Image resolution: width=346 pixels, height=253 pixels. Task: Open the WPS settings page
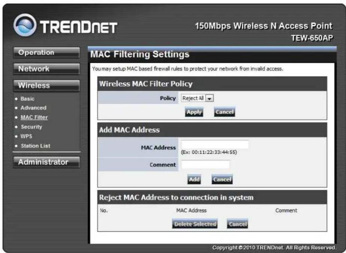point(27,136)
